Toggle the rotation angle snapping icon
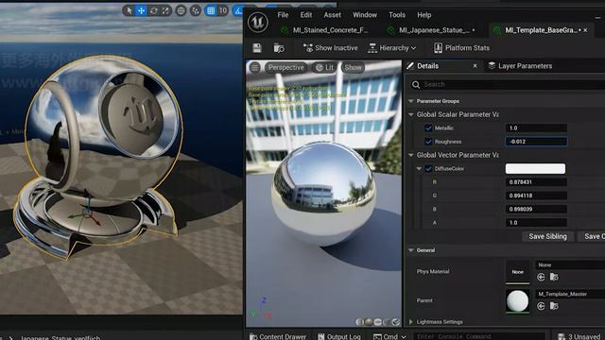 tap(238, 10)
